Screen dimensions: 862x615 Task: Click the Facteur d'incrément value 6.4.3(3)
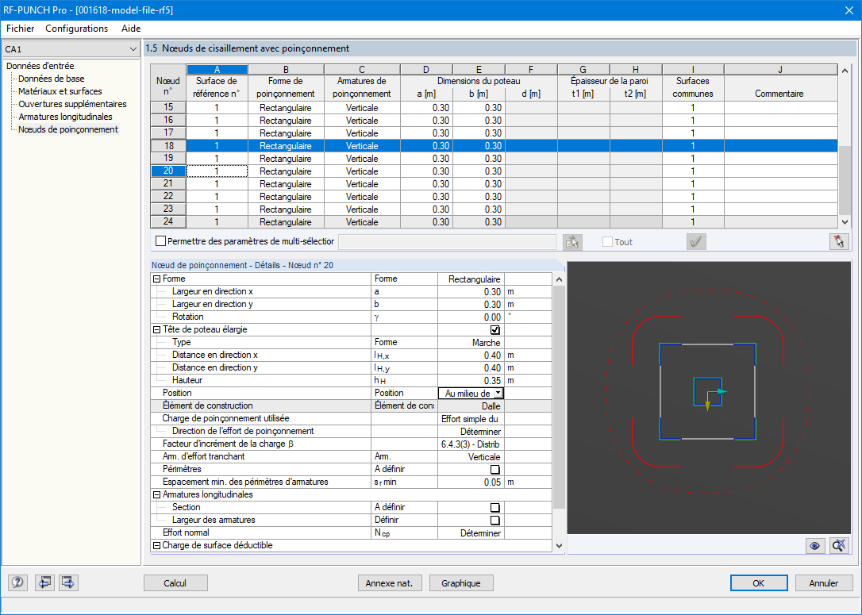point(471,444)
